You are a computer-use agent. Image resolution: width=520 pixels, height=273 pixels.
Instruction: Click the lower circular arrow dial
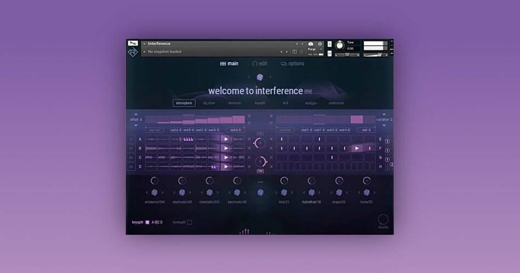point(261,162)
